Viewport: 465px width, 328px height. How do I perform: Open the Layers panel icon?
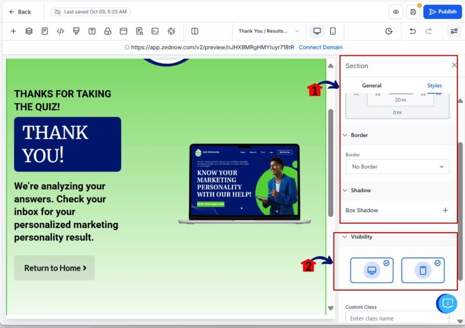point(28,31)
